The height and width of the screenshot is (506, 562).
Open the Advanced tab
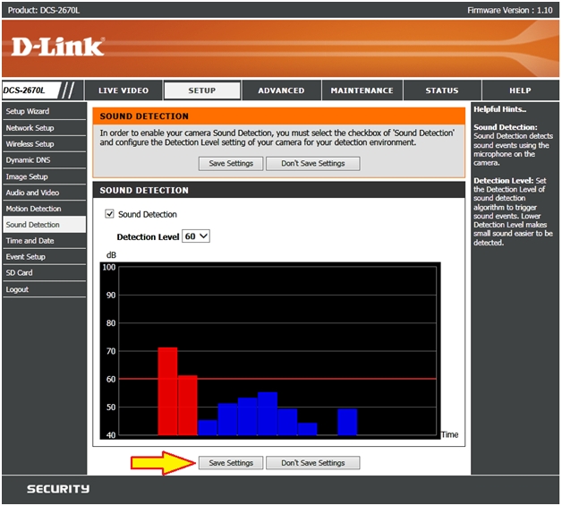[281, 90]
